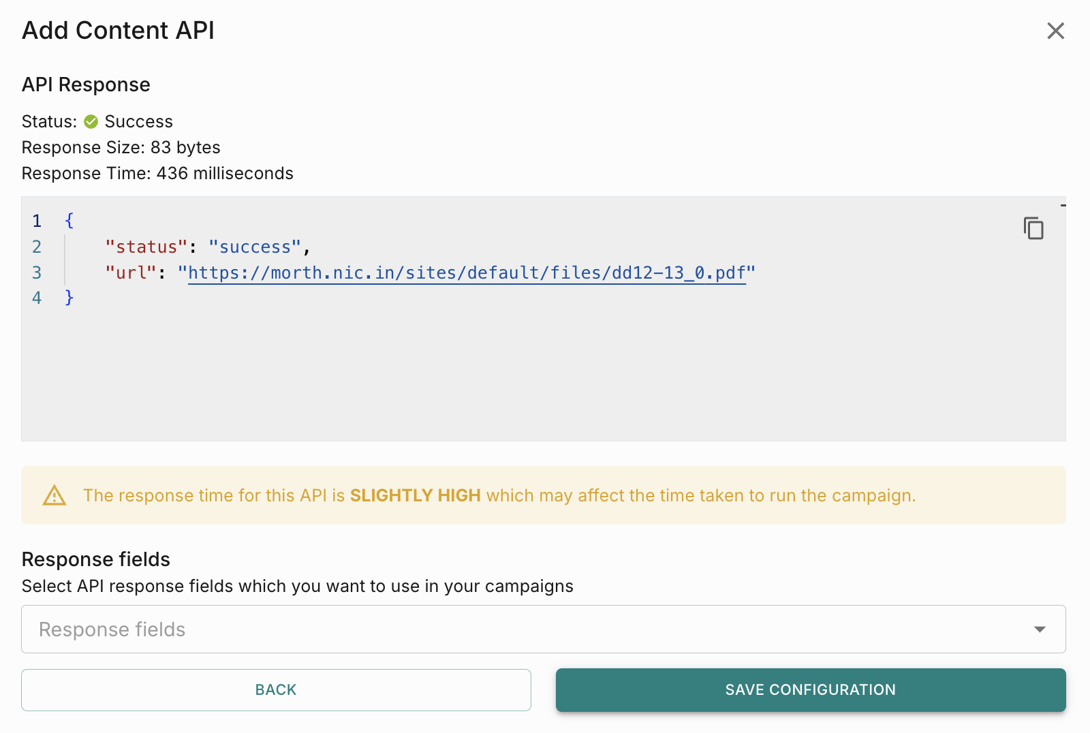Copy the API response JSON to clipboard

tap(1033, 228)
